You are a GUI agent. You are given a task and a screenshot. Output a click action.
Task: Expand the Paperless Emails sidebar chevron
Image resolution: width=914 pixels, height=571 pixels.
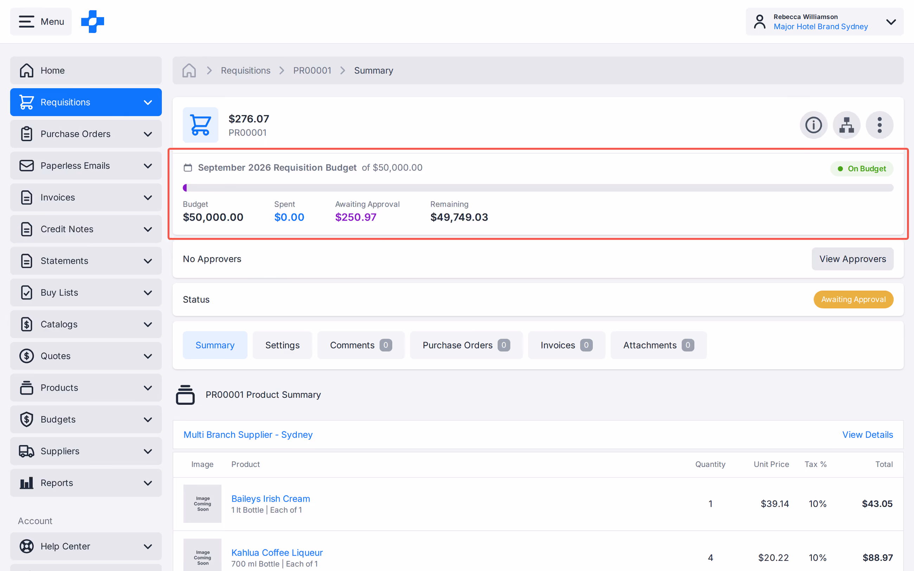[x=148, y=166]
